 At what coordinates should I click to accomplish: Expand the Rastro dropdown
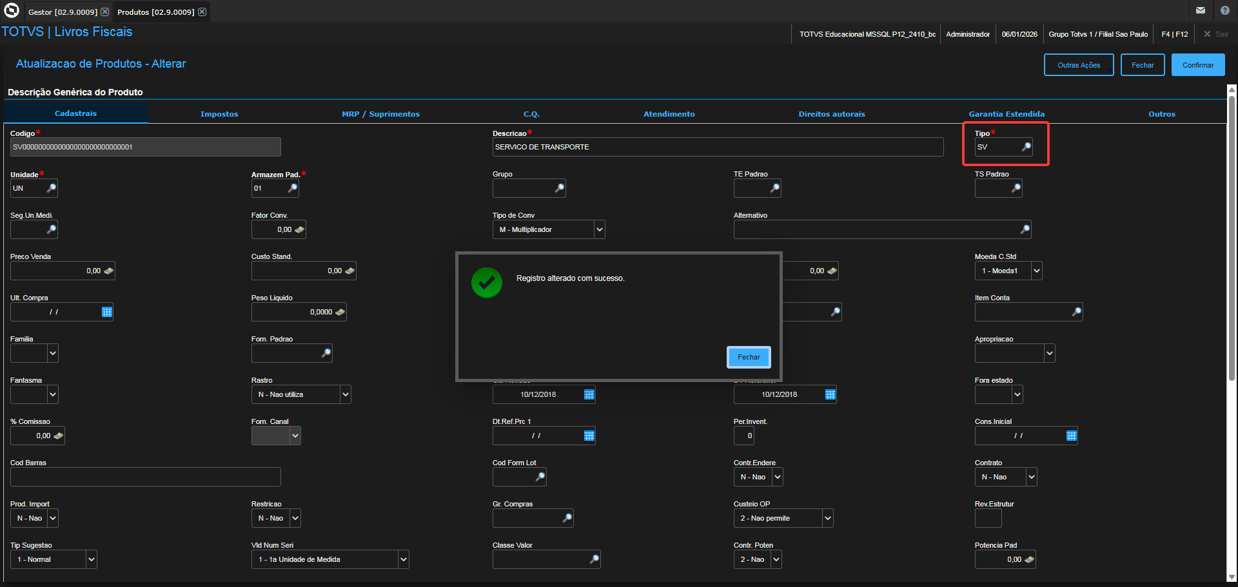coord(346,394)
